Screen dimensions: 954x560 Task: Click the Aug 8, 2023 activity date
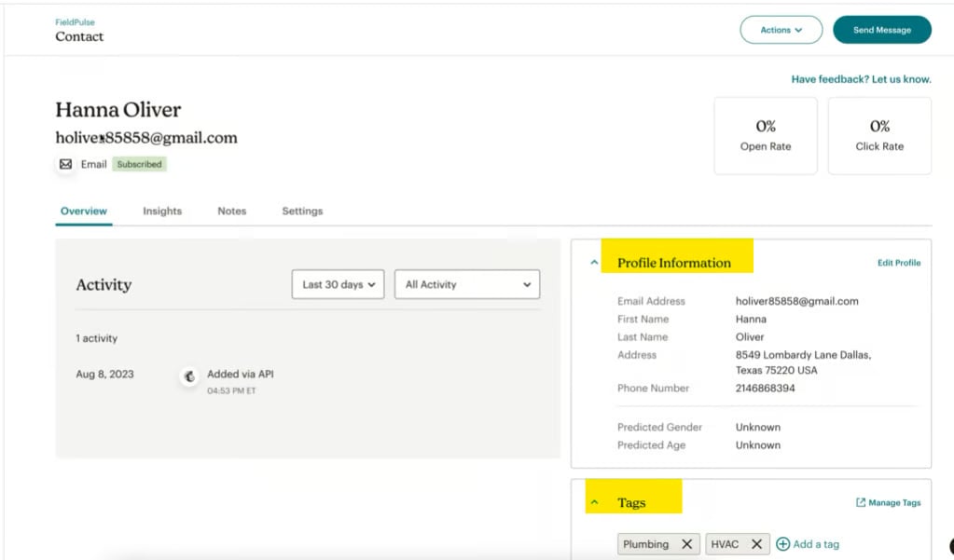click(104, 374)
